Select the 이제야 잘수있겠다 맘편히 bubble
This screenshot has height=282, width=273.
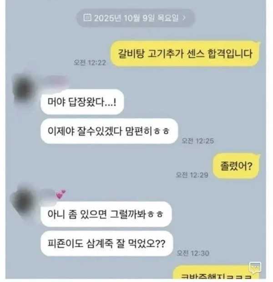tap(109, 131)
